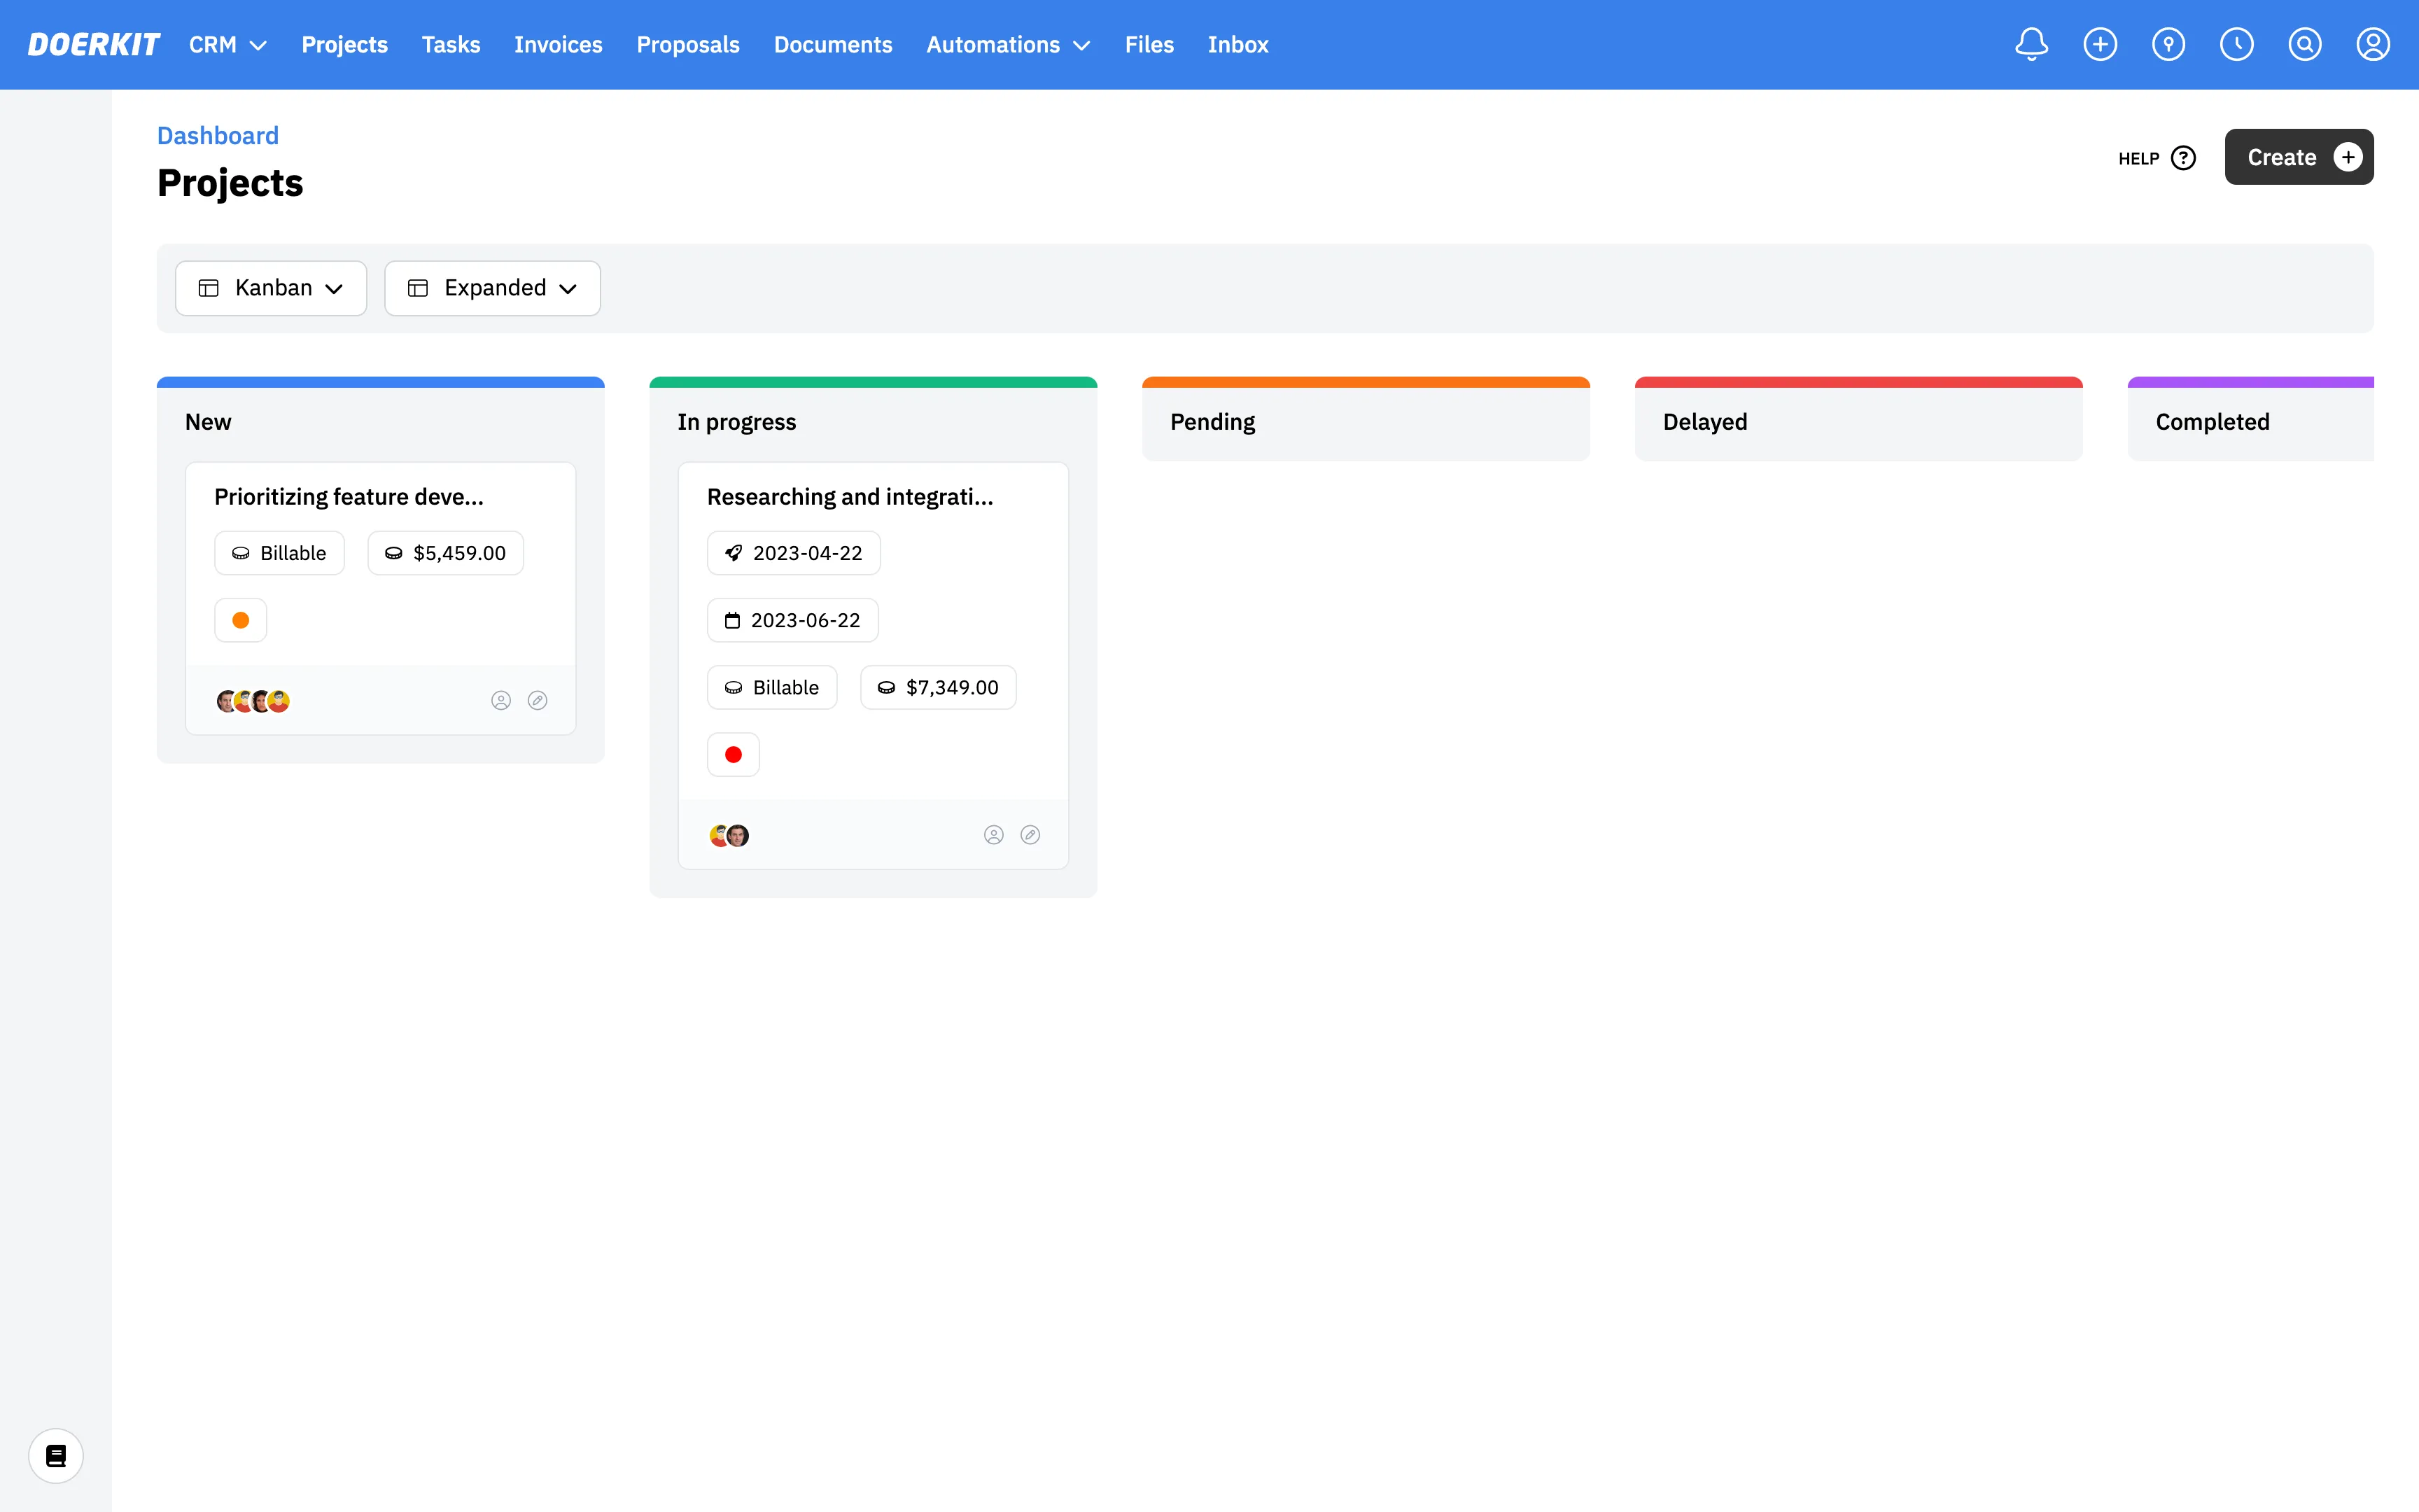Expand the CRM menu

[x=228, y=45]
